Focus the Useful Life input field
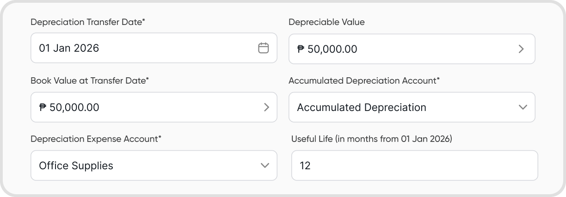566x197 pixels. pos(414,166)
